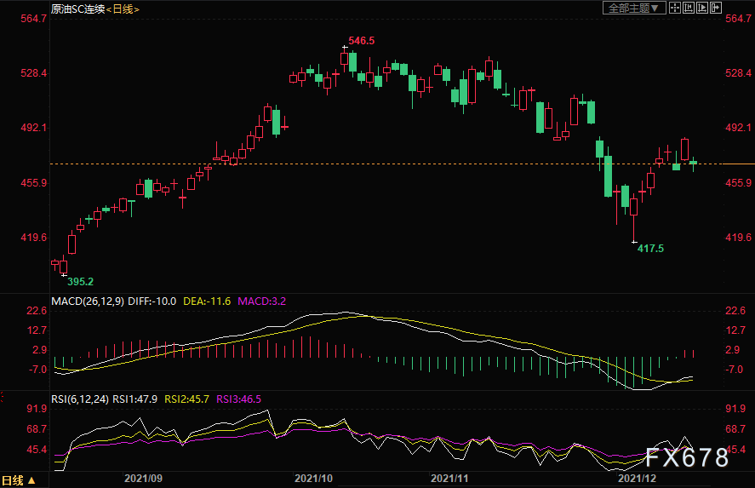Click the 2021/09 date marker
Image resolution: width=755 pixels, height=488 pixels.
(144, 479)
